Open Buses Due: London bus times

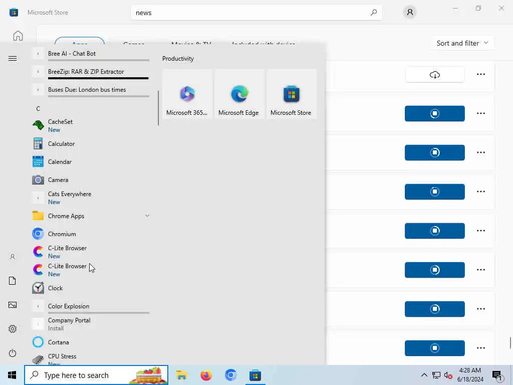click(x=90, y=90)
